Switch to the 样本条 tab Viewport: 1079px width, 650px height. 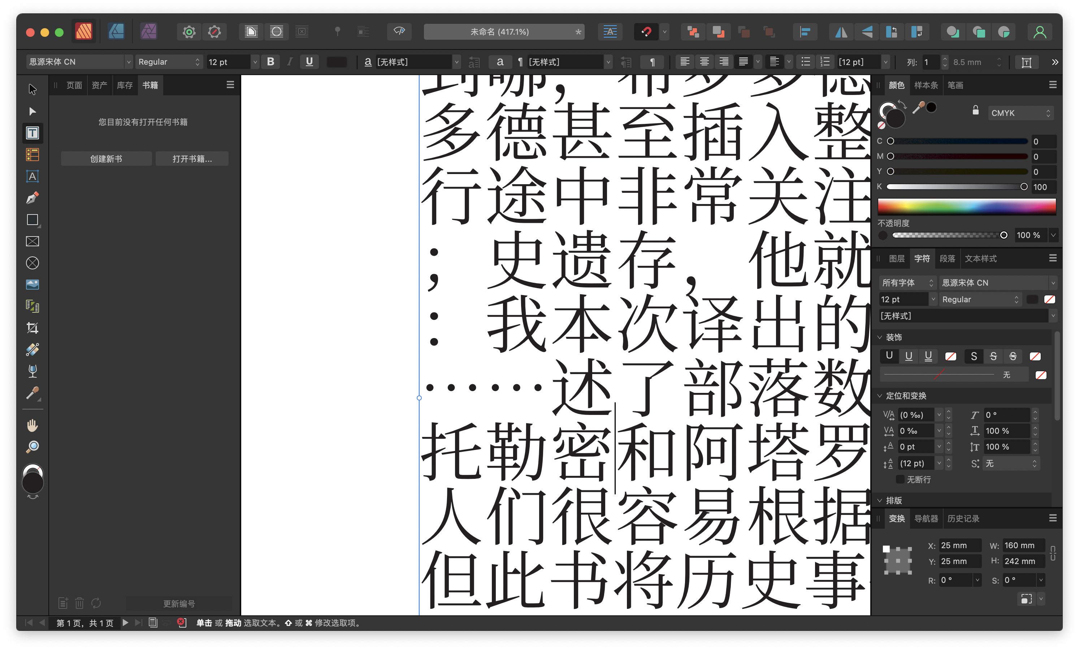coord(926,85)
